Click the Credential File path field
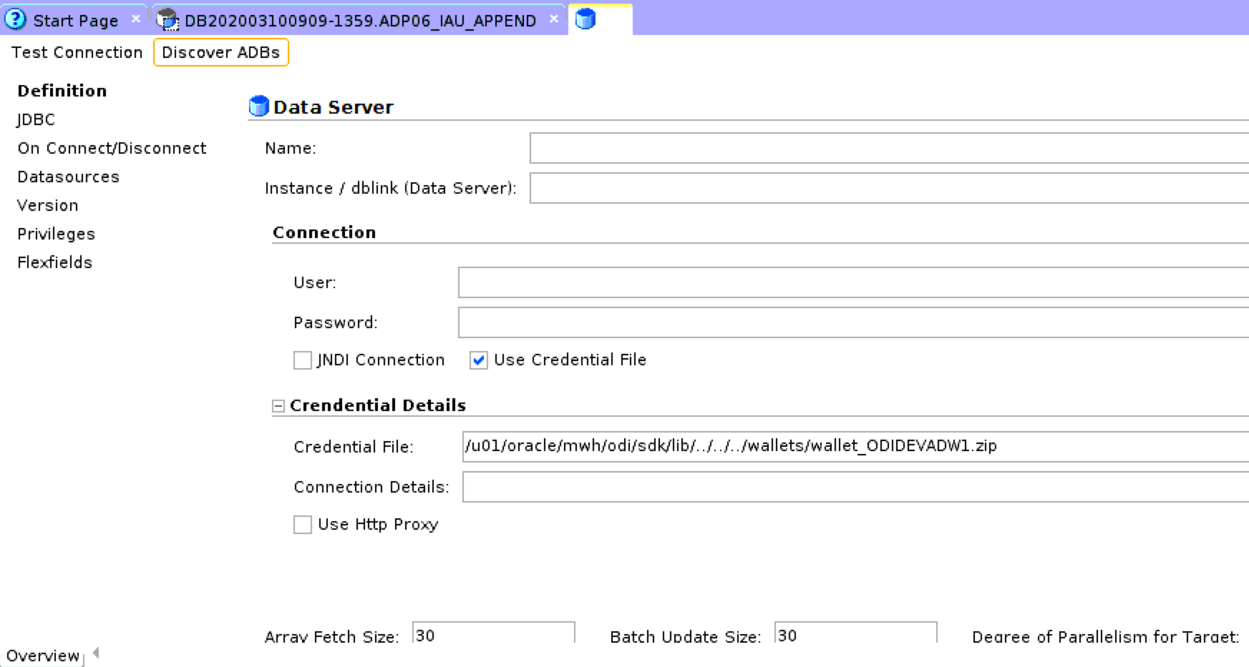 (855, 447)
